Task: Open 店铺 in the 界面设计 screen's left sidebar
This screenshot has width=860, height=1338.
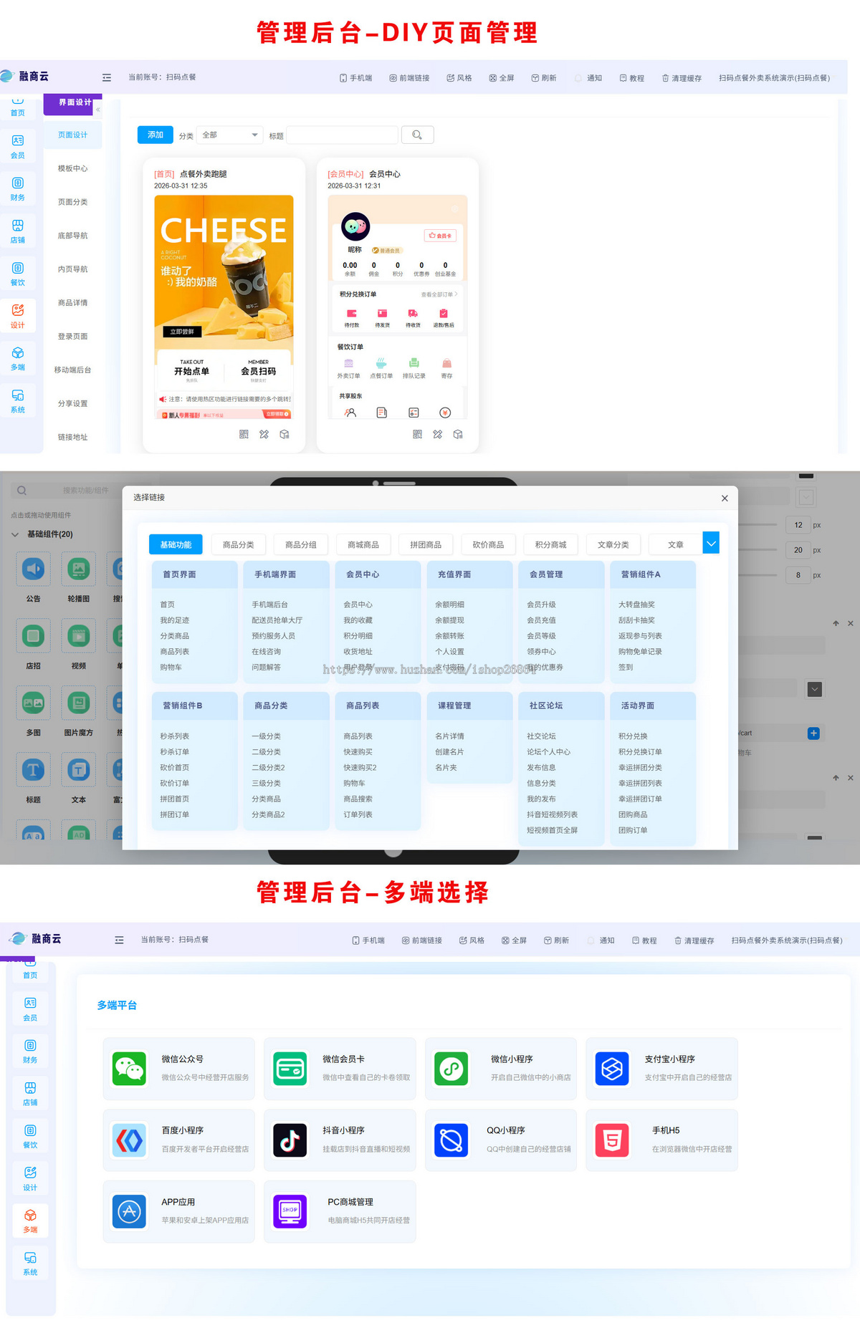Action: [x=18, y=231]
